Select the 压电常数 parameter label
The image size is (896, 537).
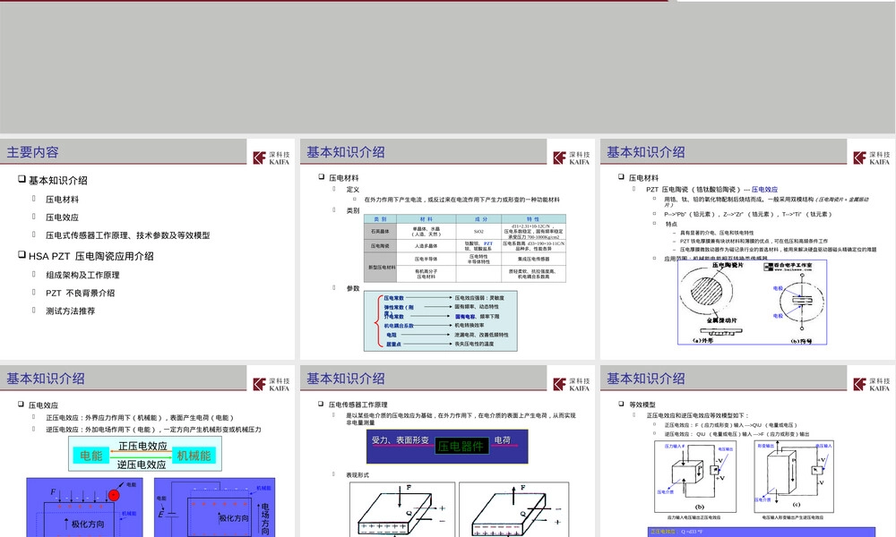[393, 298]
